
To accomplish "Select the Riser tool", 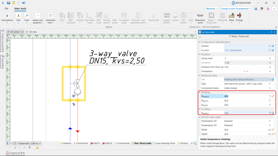I will point(191,18).
